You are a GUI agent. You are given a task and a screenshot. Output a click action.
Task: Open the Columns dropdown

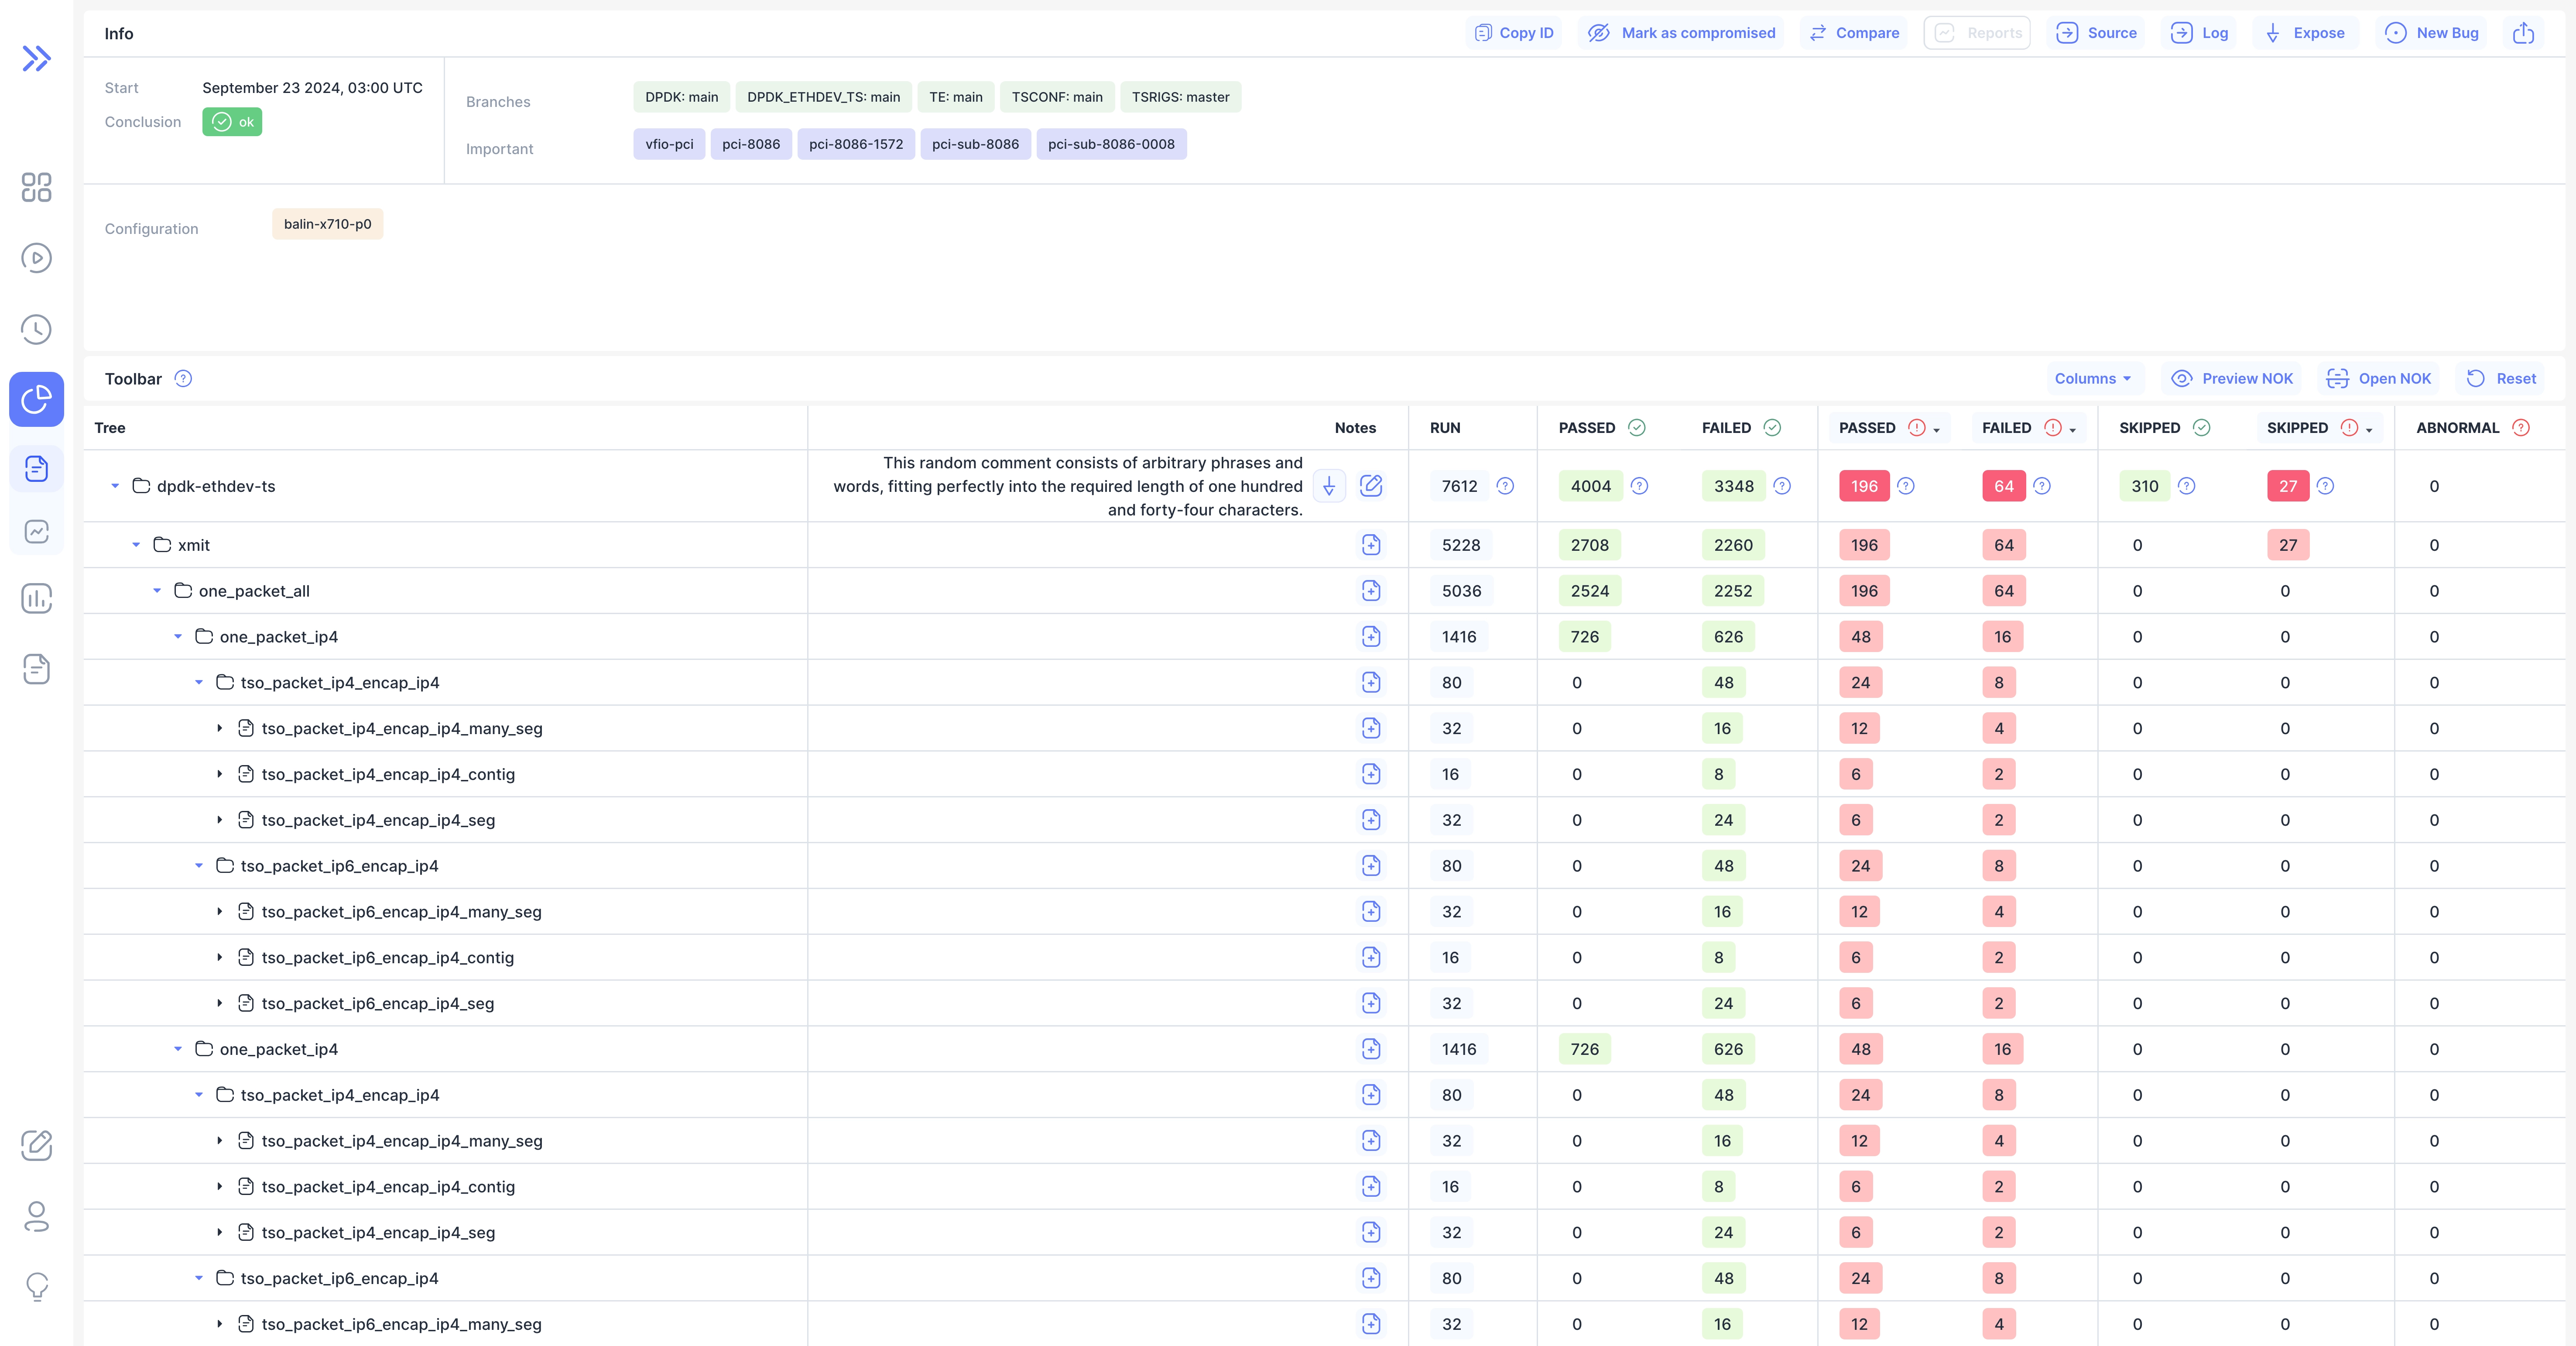pos(2093,379)
